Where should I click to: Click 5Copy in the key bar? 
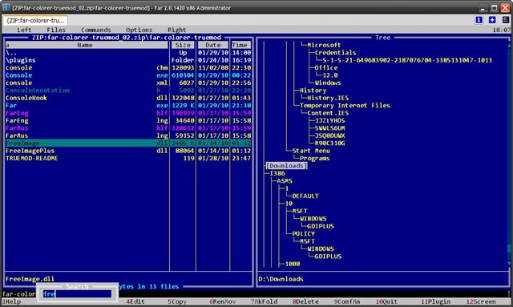click(177, 301)
